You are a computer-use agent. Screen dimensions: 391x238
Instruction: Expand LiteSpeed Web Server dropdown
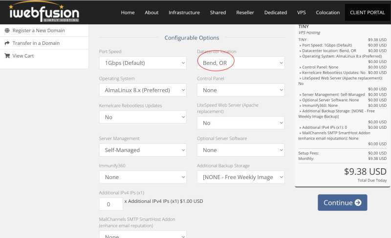click(x=240, y=123)
